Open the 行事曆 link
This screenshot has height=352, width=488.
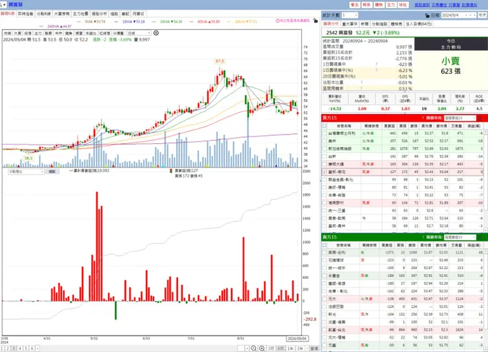point(454,5)
